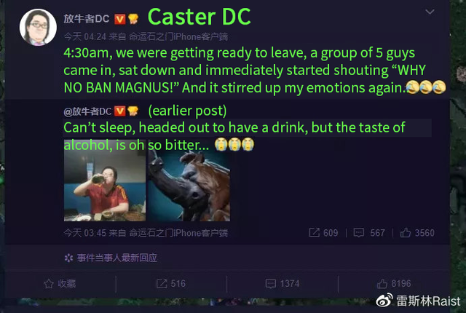Viewport: 466px width, 313px height.
Task: Toggle the thumbs-up with 8196 likes
Action: tap(394, 284)
